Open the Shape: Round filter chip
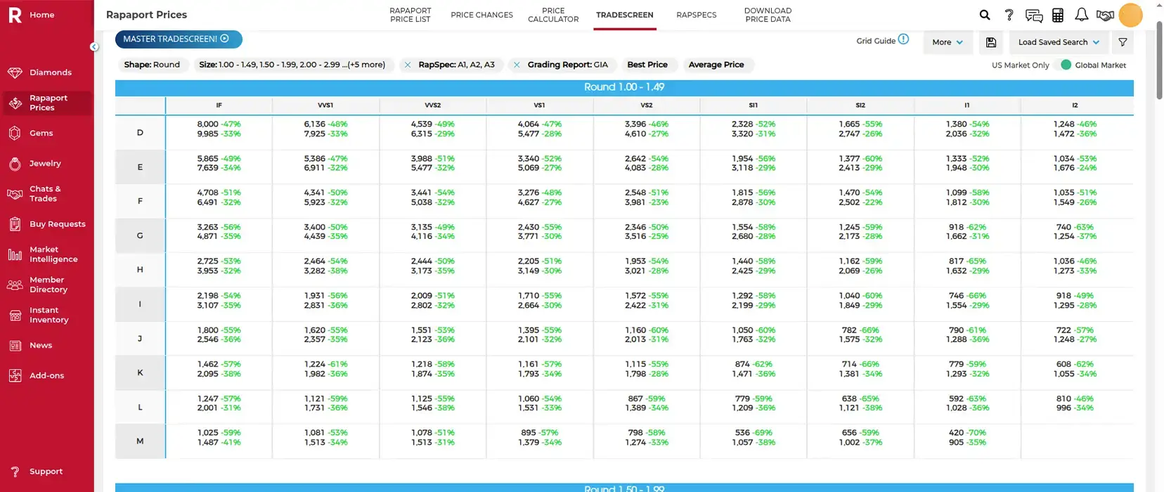 click(152, 65)
